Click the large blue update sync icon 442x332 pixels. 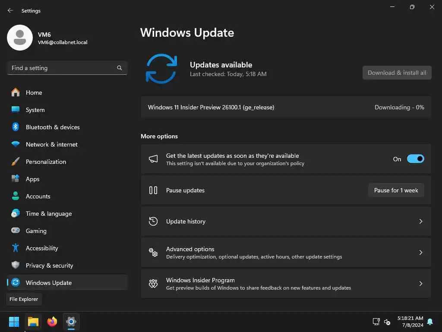click(161, 69)
